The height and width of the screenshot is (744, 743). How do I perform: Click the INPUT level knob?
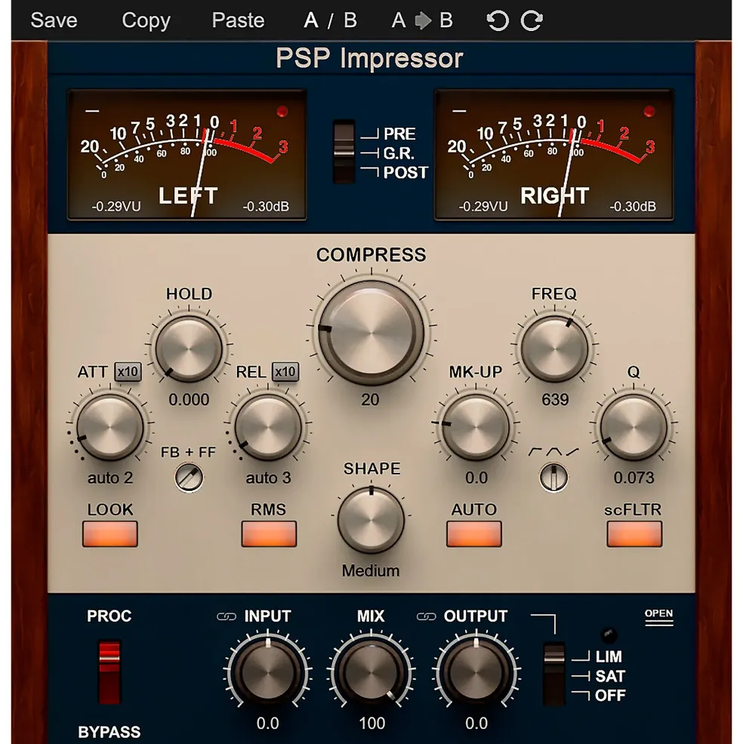[x=267, y=671]
